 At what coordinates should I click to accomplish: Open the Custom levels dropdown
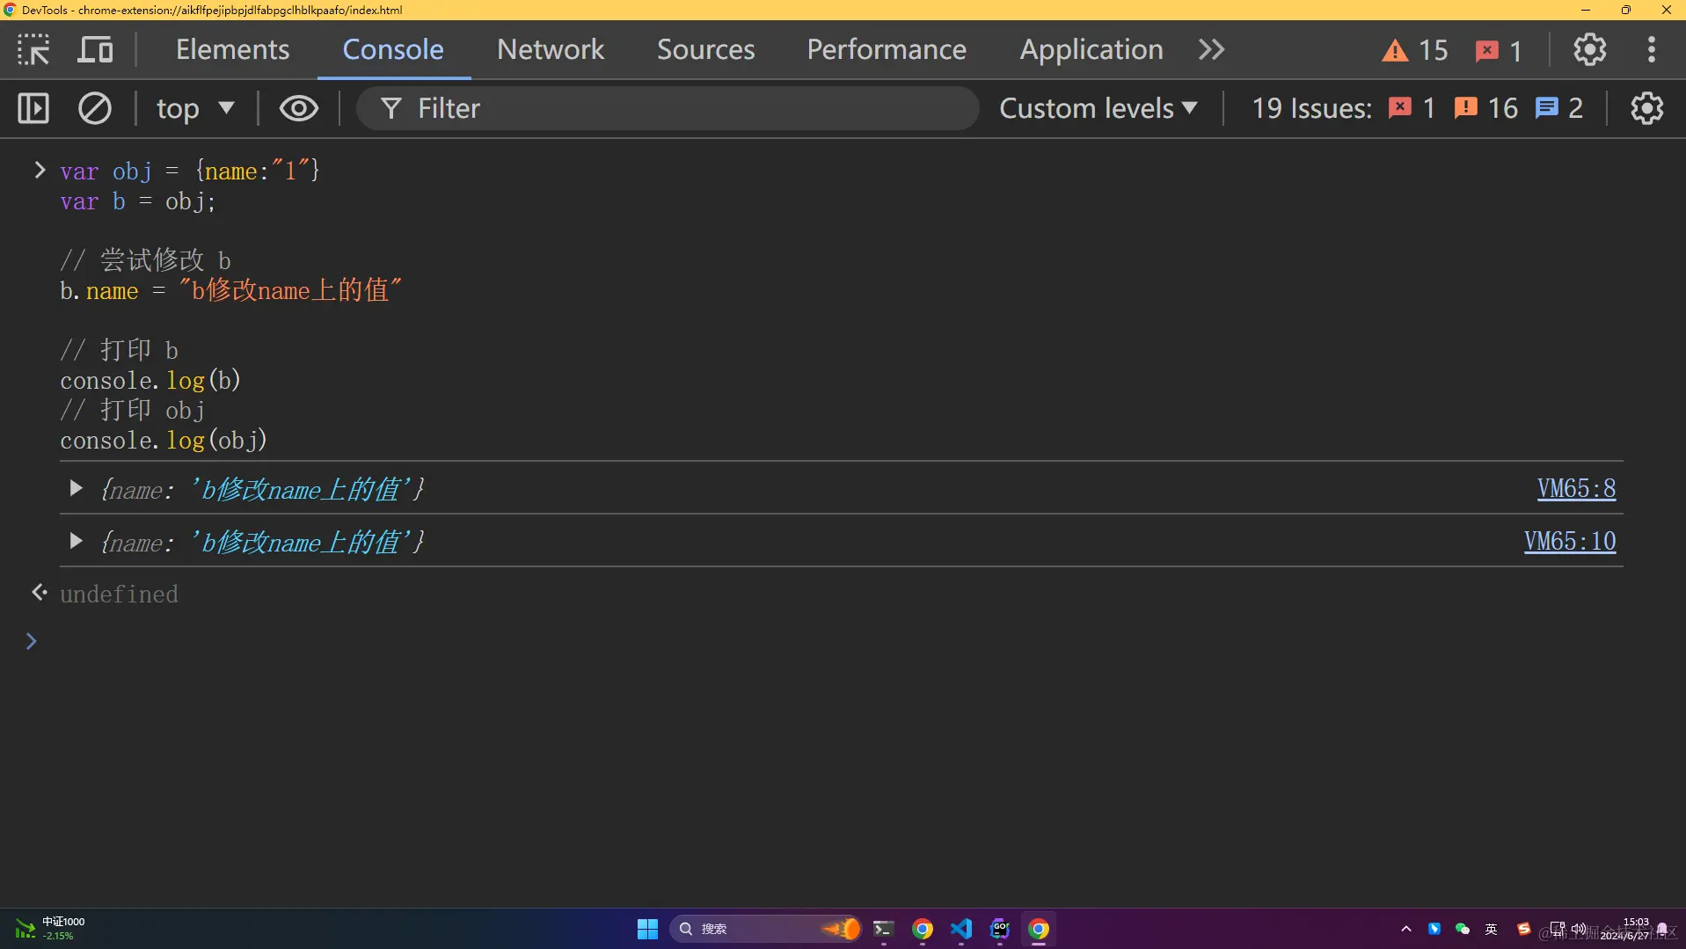[x=1098, y=108]
